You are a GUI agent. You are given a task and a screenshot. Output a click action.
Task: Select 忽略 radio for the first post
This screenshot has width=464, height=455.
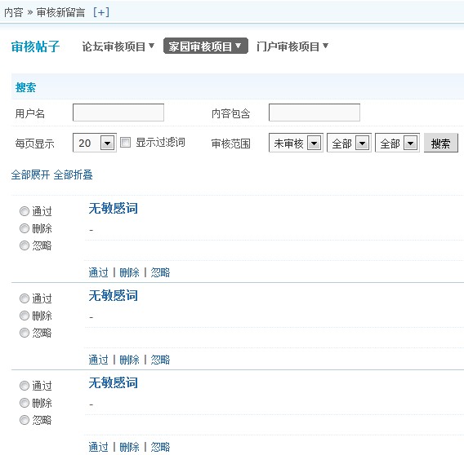[x=25, y=245]
